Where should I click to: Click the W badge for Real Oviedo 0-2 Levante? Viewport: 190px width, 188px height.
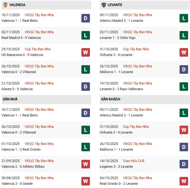184,181
